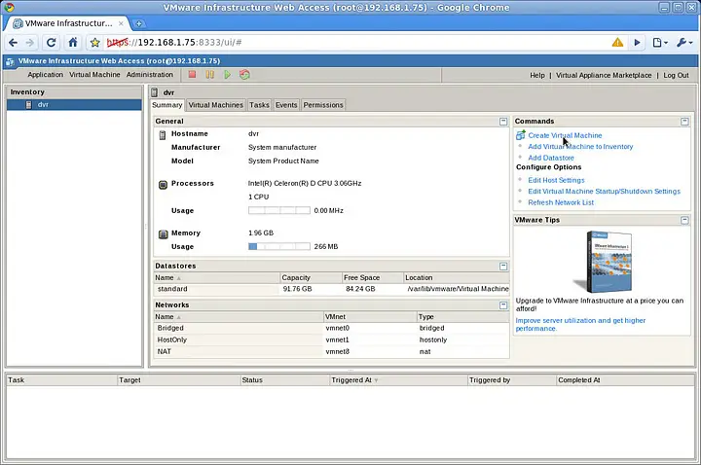Open Virtual Appliance Marketplace link
The image size is (701, 465).
[604, 76]
